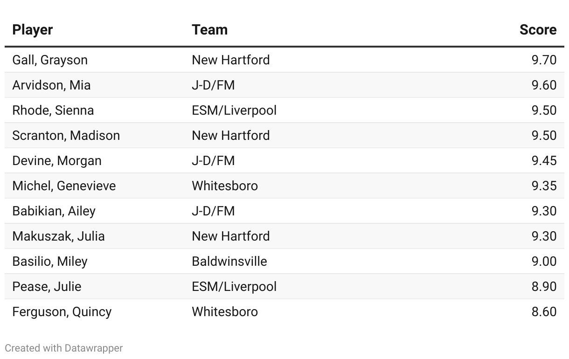Viewport: 569px width, 359px height.
Task: Select Basilio, Miley in the table
Action: coord(50,262)
